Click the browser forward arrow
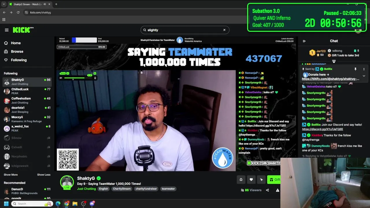 point(11,12)
